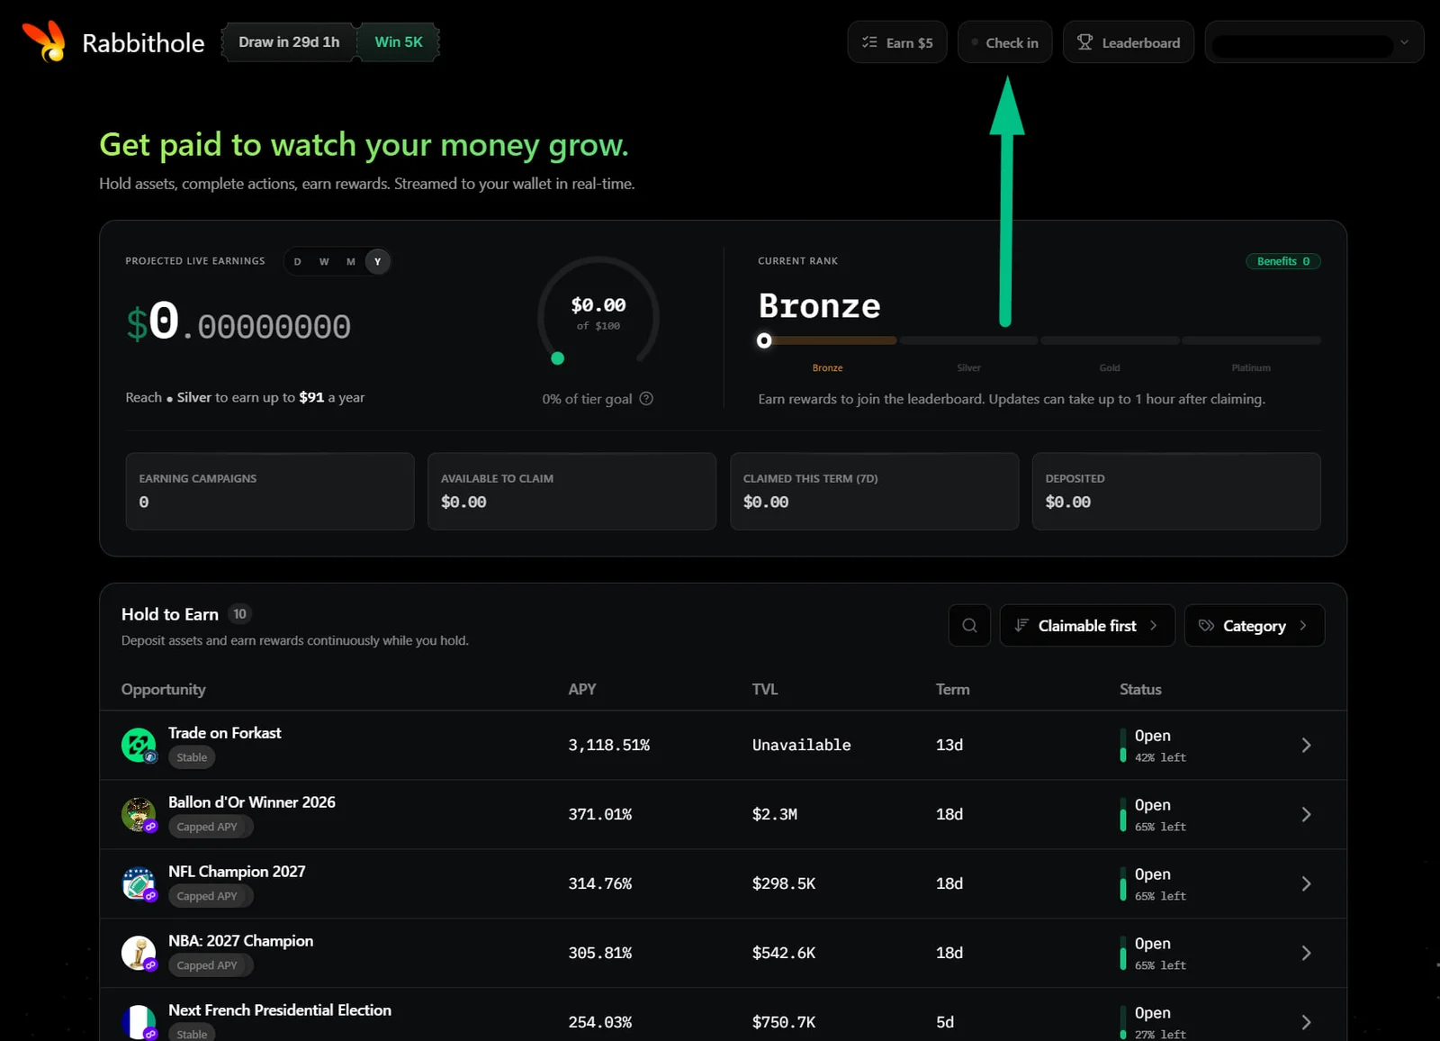Click the NFL Champion 2027 icon

[139, 884]
